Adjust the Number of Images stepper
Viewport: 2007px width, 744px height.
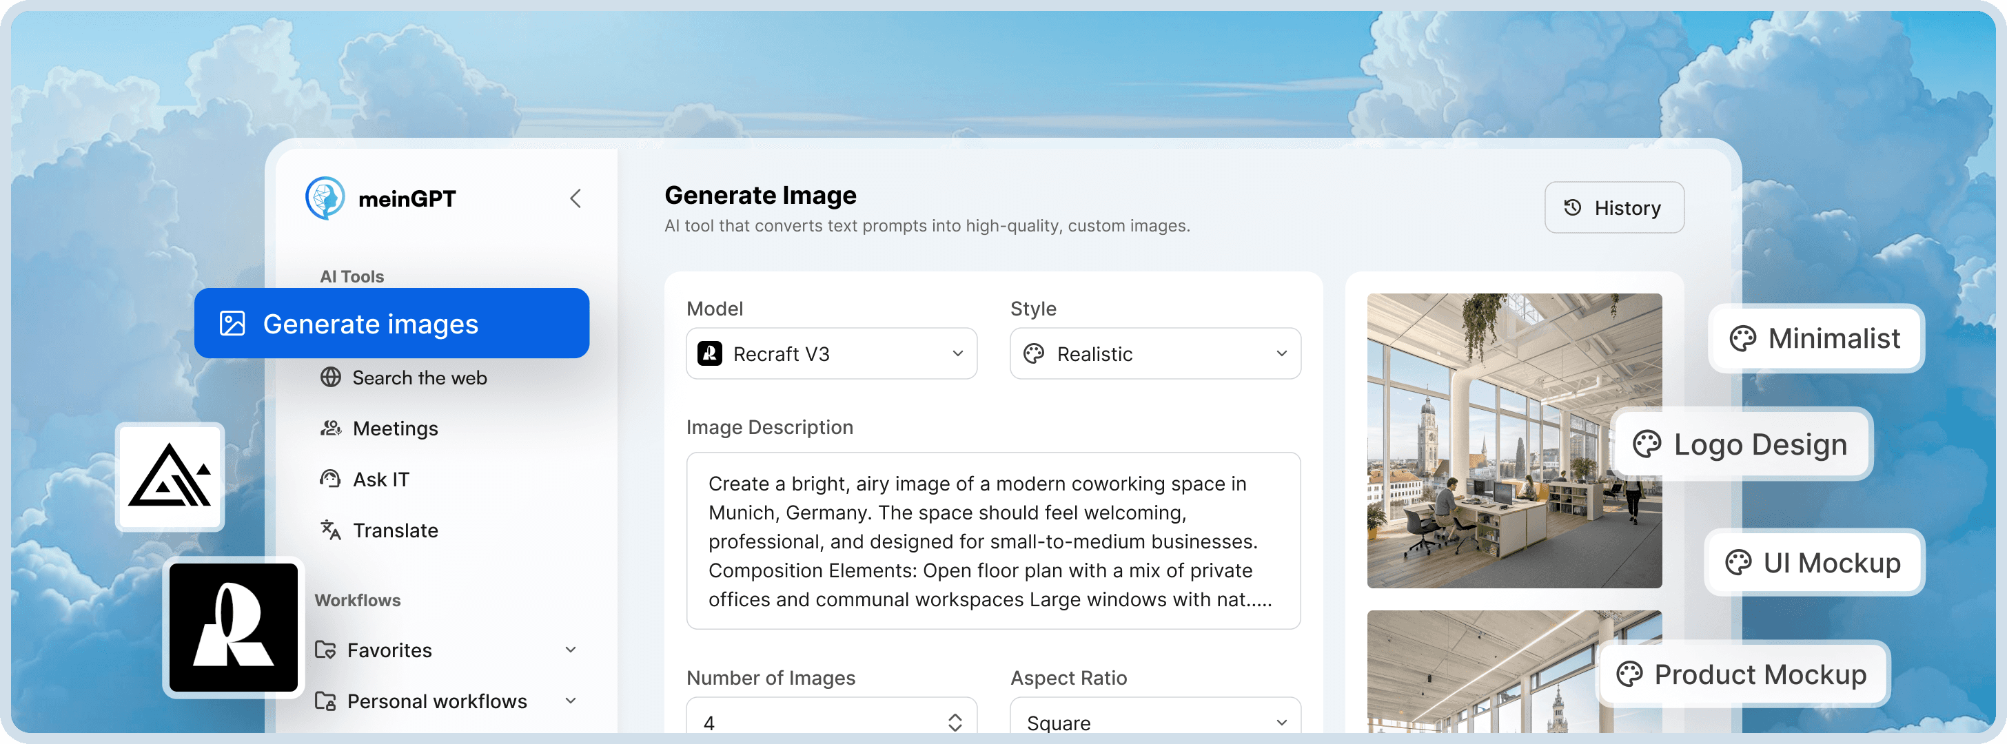pyautogui.click(x=955, y=721)
